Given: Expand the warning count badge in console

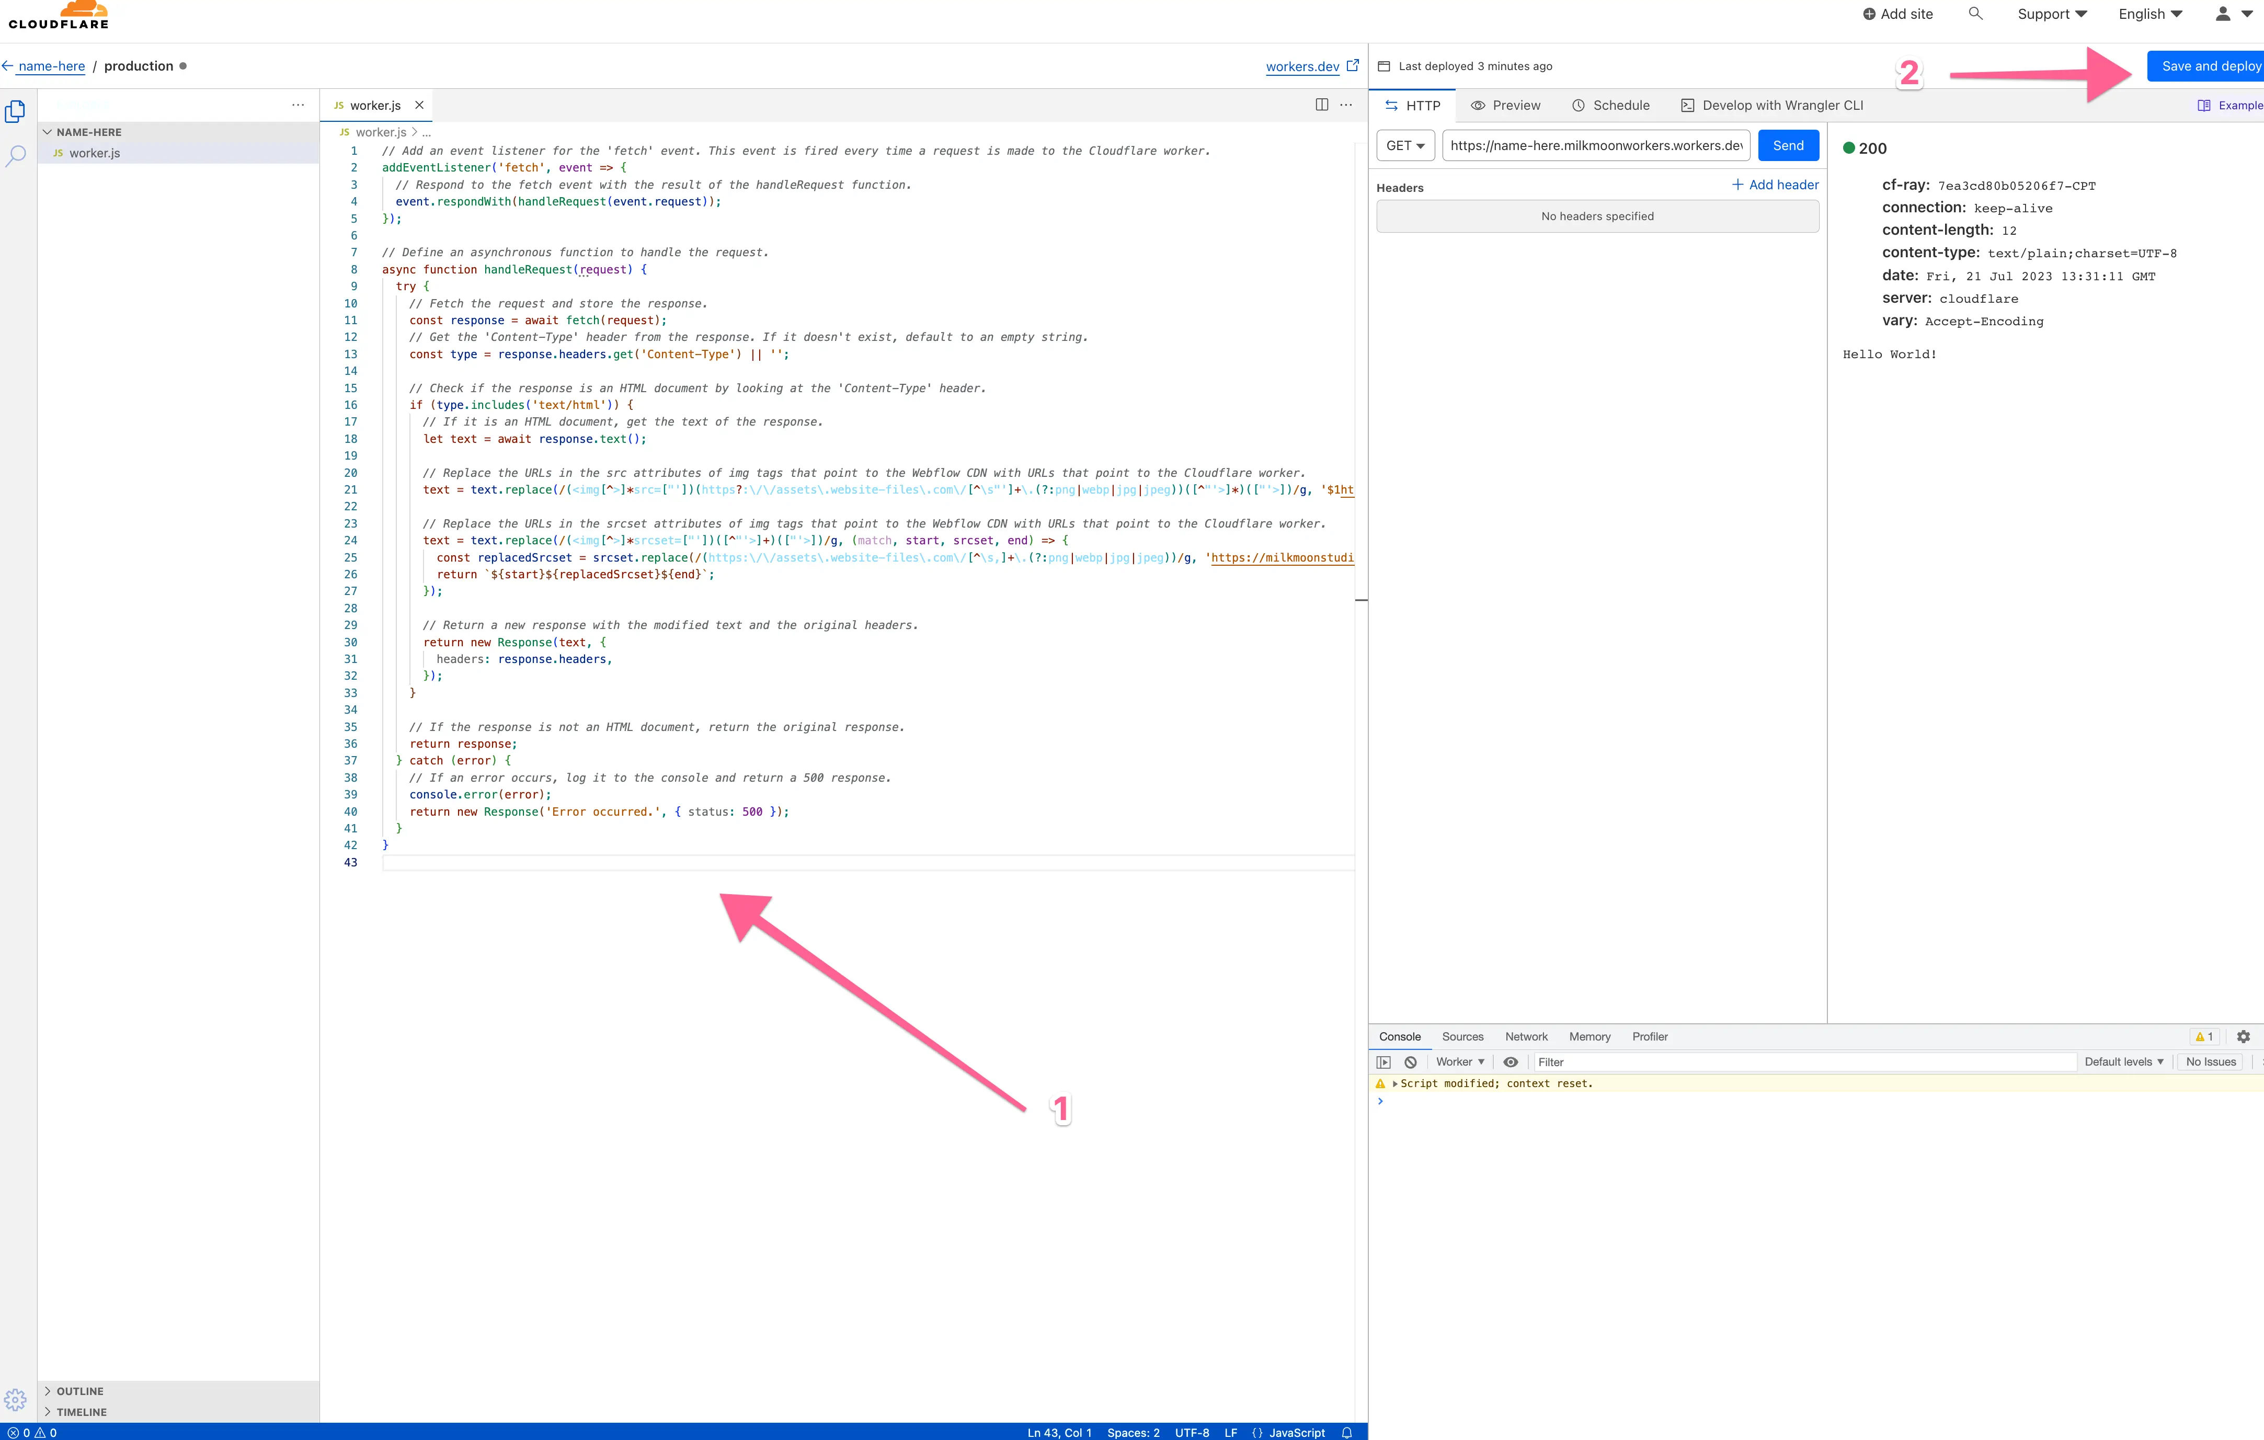Looking at the screenshot, I should coord(2204,1037).
